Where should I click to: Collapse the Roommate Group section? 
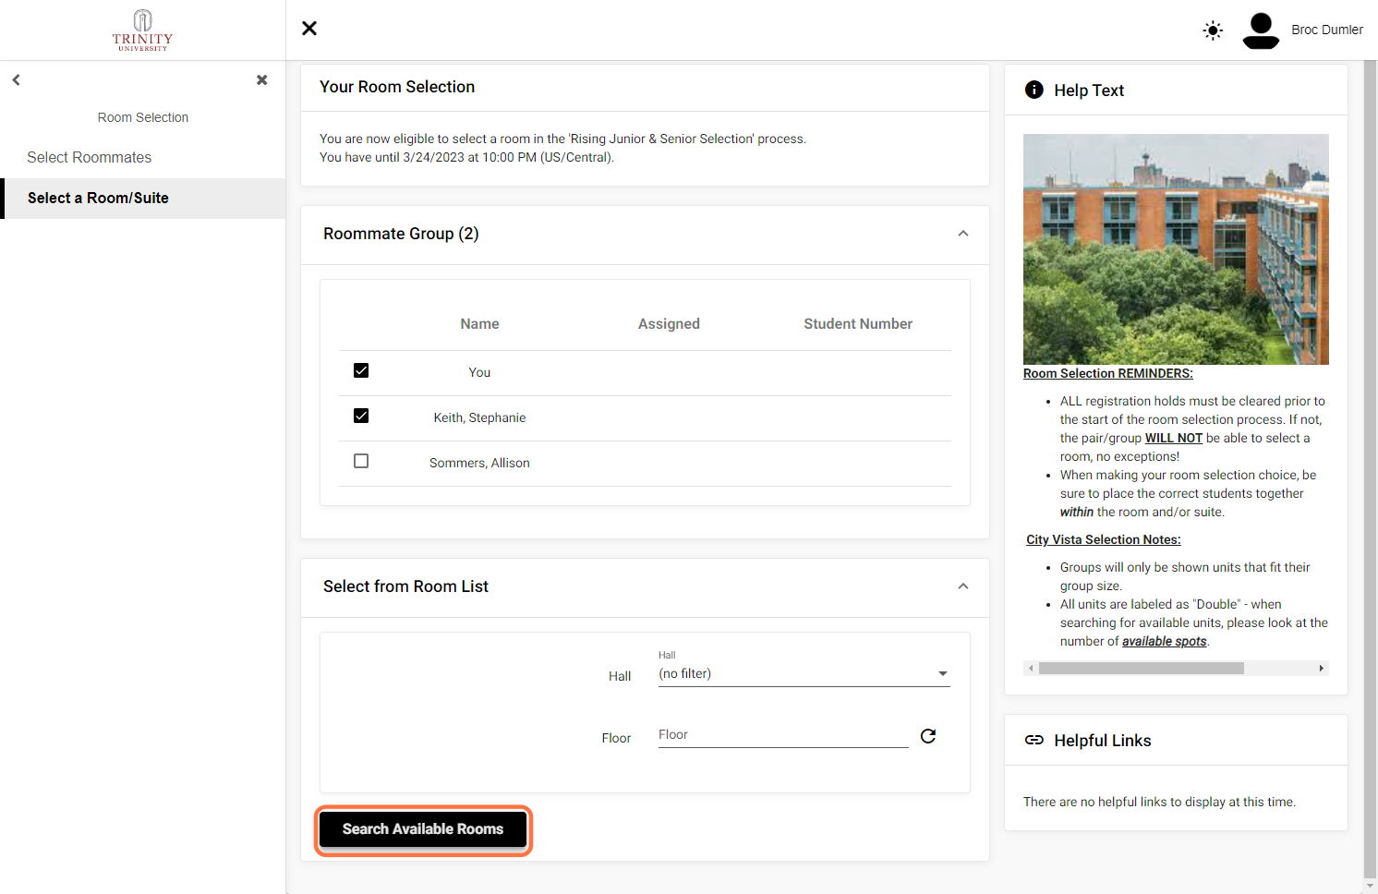(x=963, y=234)
